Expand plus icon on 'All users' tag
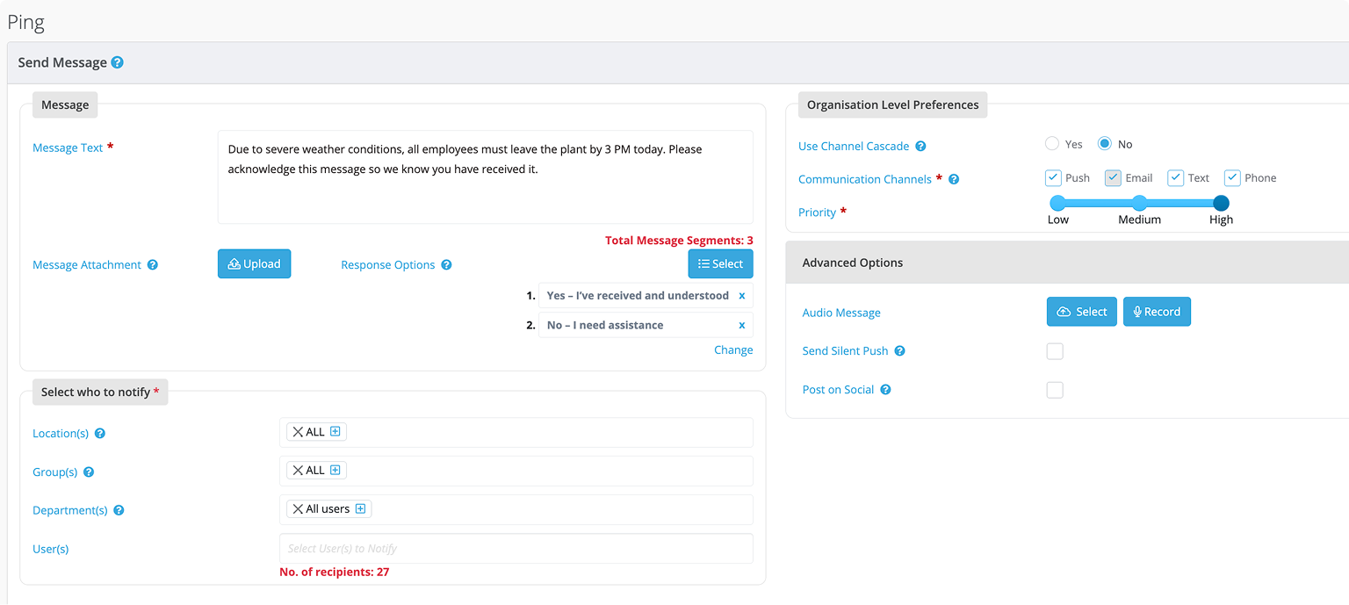Image resolution: width=1349 pixels, height=605 pixels. 360,508
